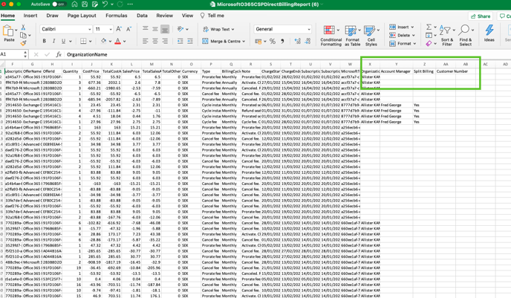Open the General number format dropdown

click(x=282, y=29)
